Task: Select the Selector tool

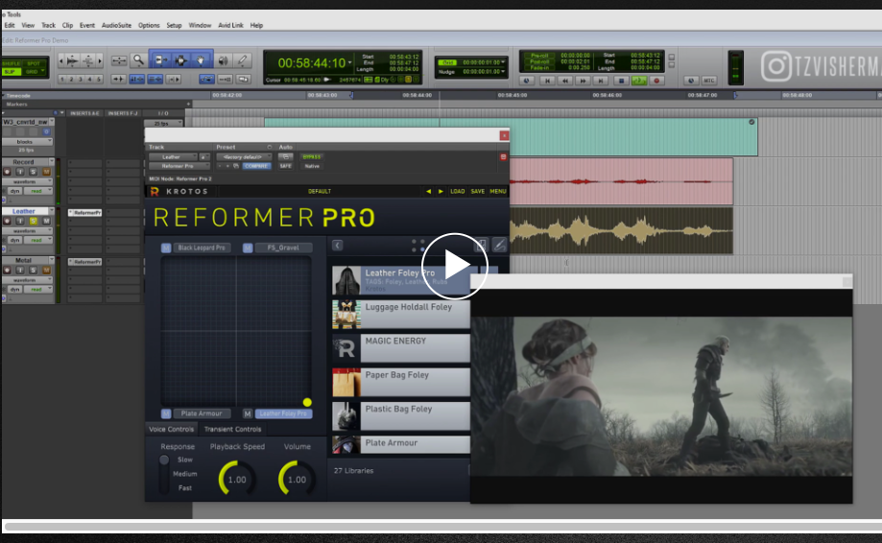Action: click(x=181, y=60)
